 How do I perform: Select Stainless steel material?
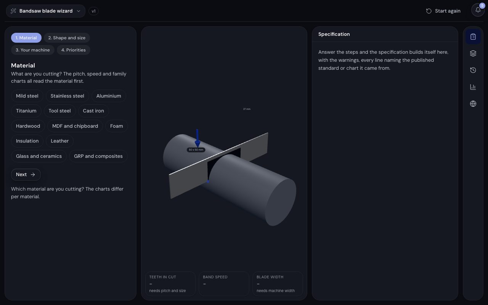tap(67, 96)
